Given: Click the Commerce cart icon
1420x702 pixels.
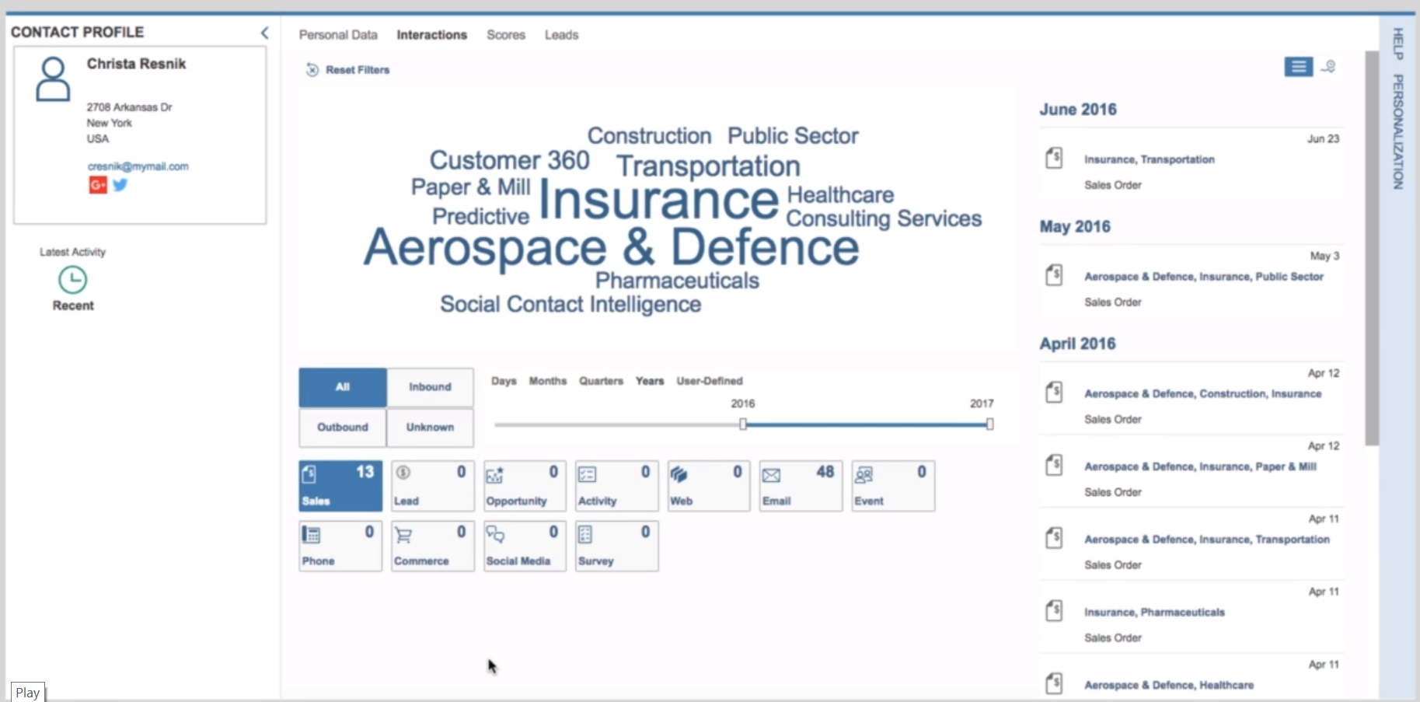Looking at the screenshot, I should coord(403,535).
